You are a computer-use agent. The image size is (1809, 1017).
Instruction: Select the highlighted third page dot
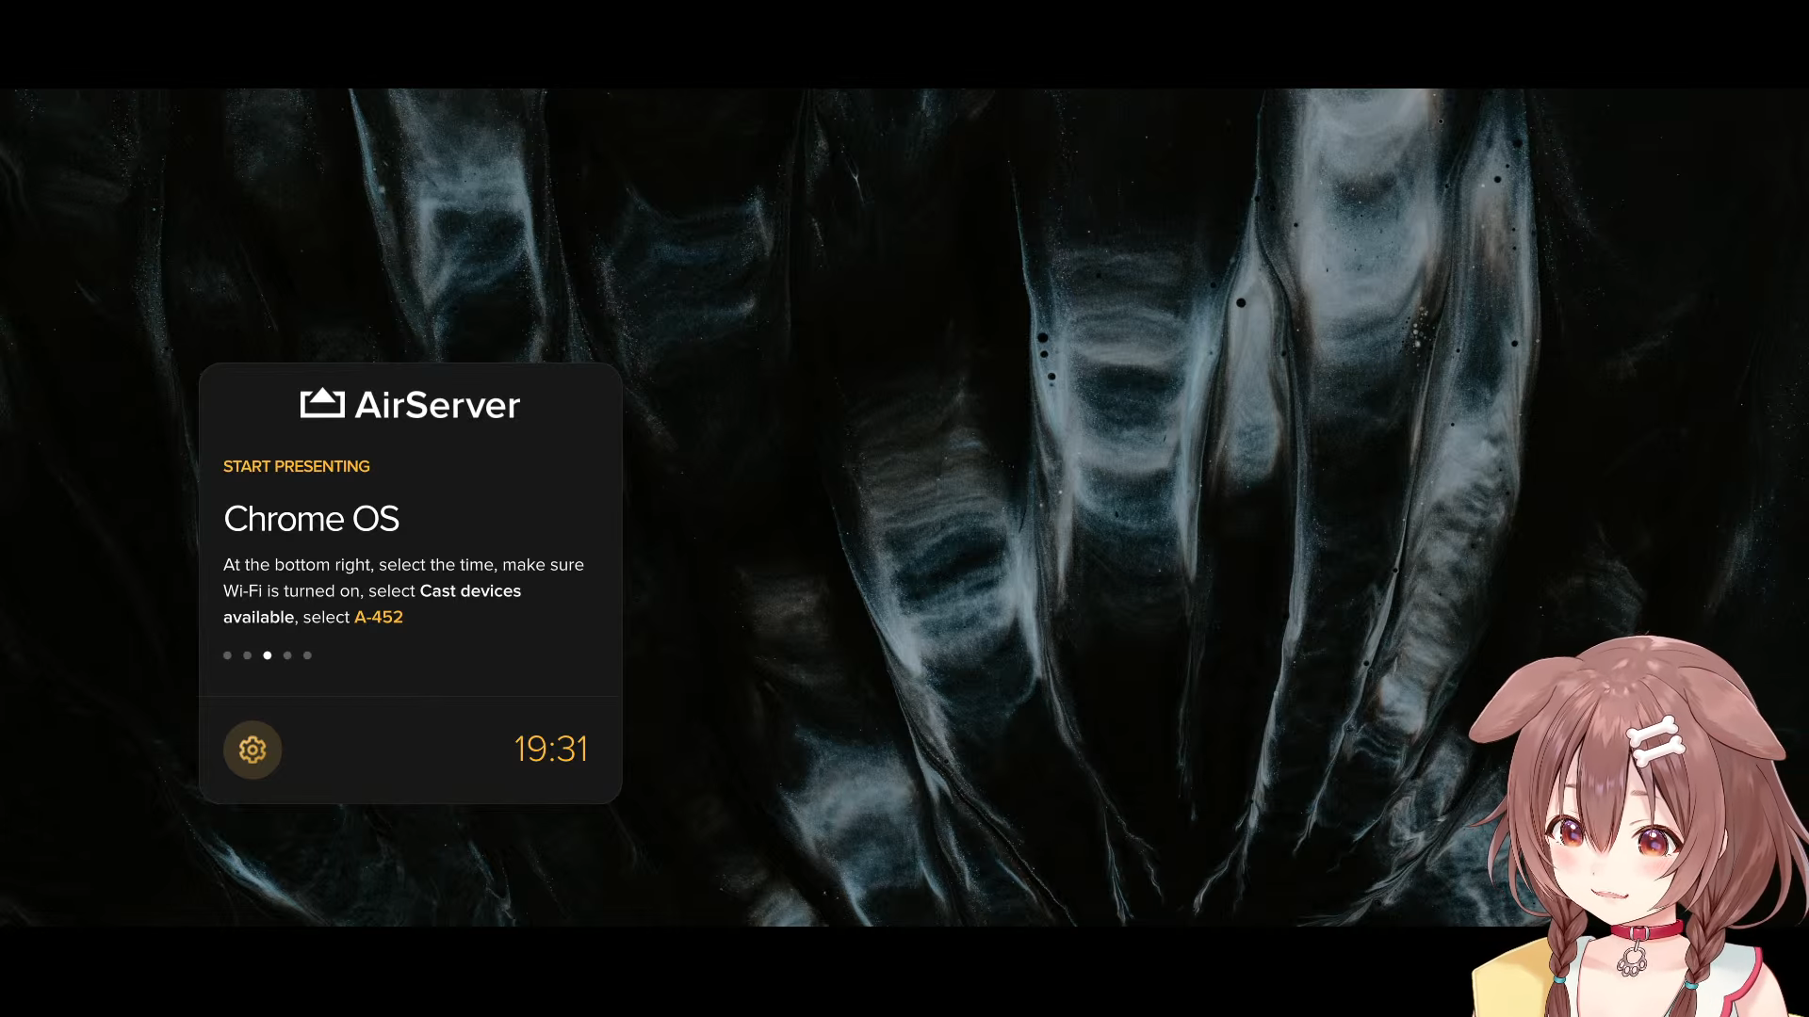point(268,655)
